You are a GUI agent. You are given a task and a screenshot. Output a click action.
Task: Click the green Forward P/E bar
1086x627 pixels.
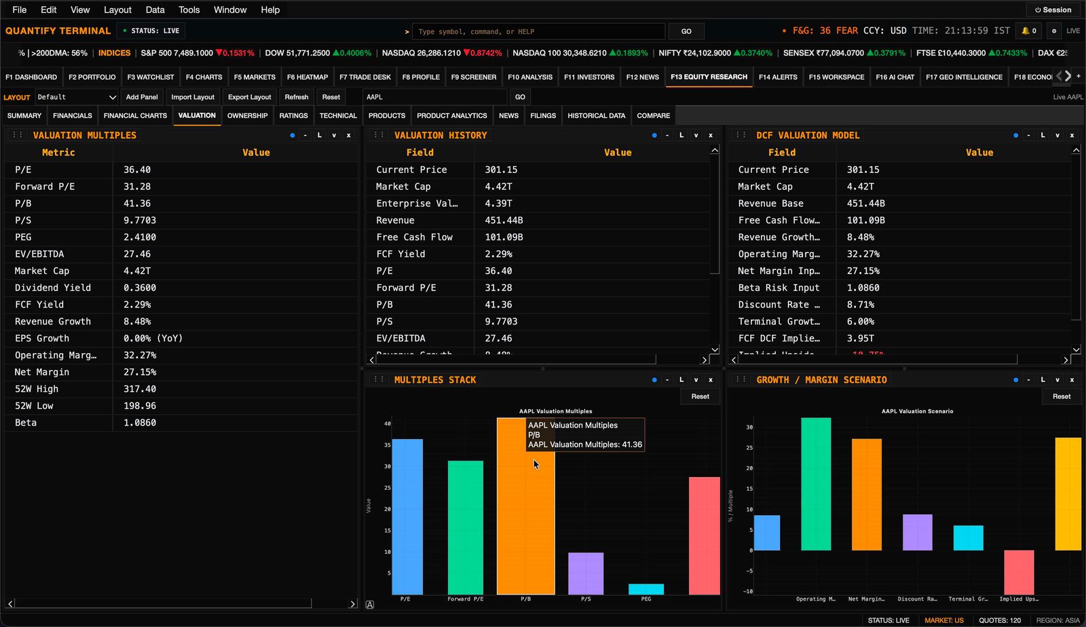(466, 528)
